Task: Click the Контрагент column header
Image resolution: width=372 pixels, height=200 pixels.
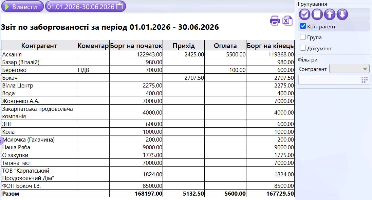Action: [39, 45]
